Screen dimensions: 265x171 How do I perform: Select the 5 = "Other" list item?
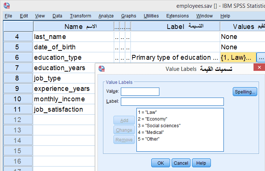pos(148,139)
